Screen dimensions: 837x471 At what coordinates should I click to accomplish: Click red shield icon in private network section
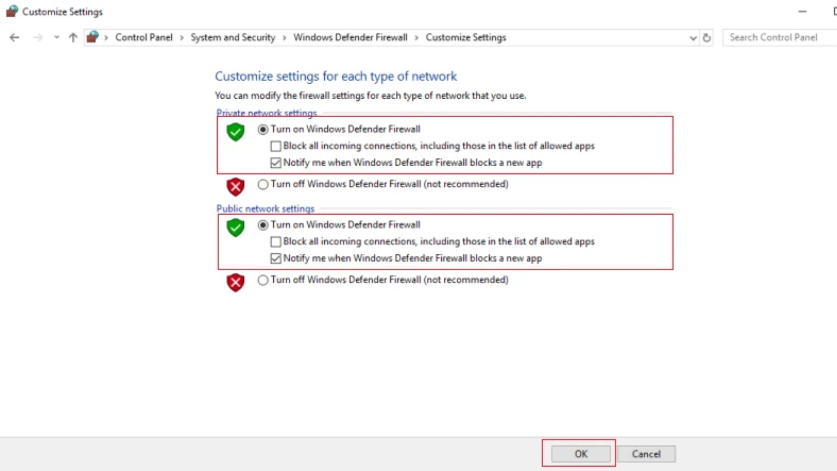tap(235, 187)
